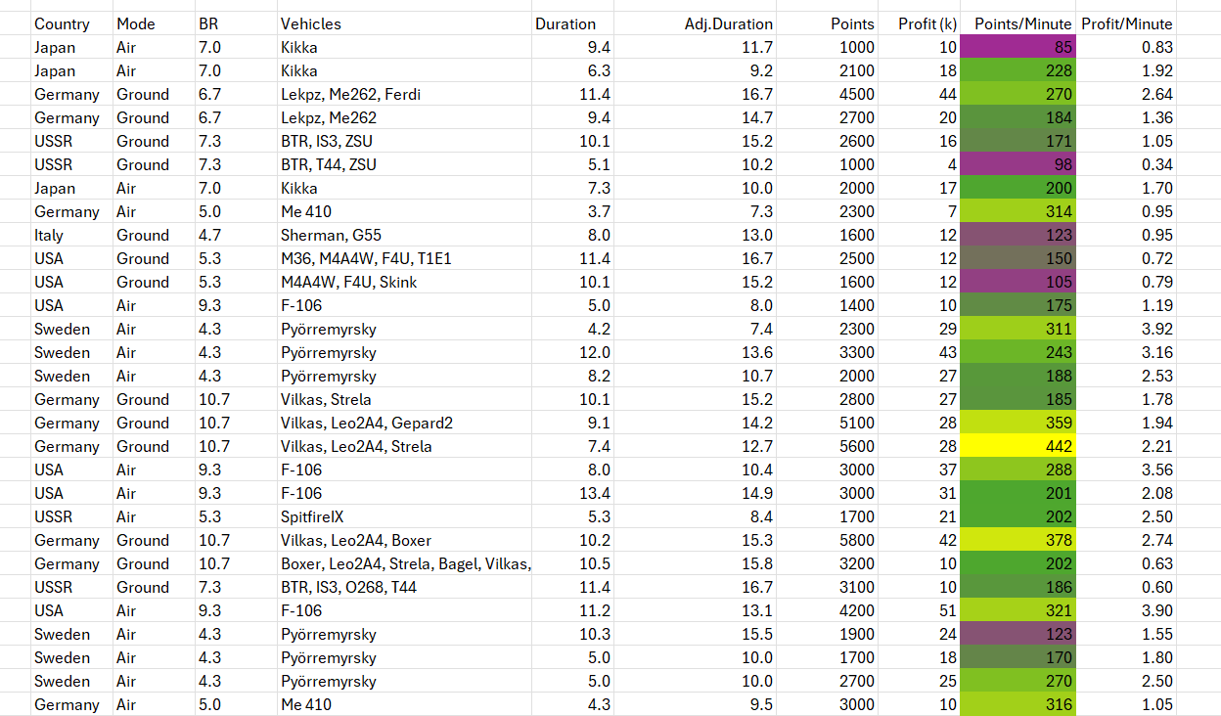
Task: Click the Duration header cell
Action: pos(572,23)
